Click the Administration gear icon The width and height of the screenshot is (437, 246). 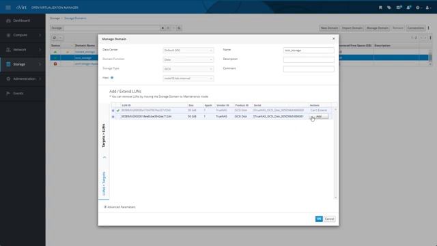click(x=8, y=79)
